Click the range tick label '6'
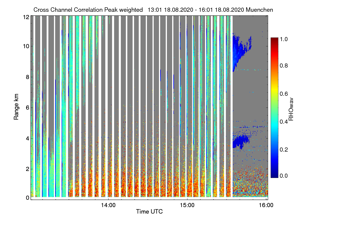This screenshot has width=352, height=235. [x=28, y=108]
